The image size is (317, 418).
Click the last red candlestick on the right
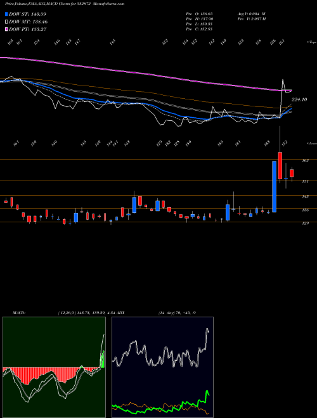click(x=292, y=173)
